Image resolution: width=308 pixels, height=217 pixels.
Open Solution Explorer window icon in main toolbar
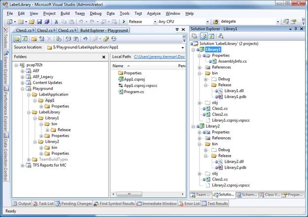286,22
